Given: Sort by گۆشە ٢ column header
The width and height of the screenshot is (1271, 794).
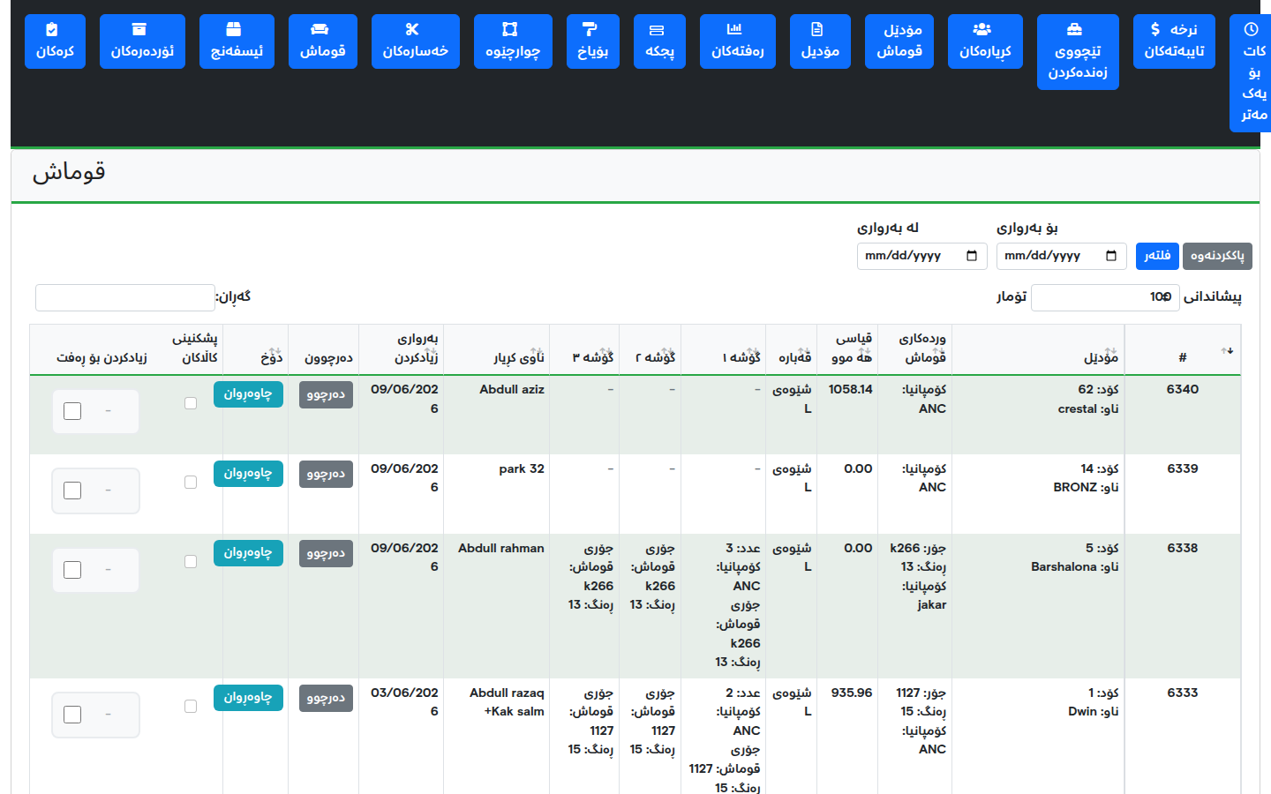Looking at the screenshot, I should pyautogui.click(x=651, y=350).
